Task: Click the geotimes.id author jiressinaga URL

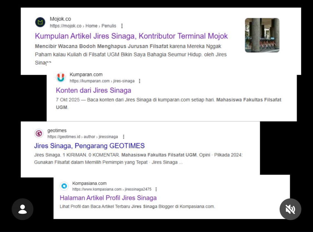Action: click(x=83, y=137)
